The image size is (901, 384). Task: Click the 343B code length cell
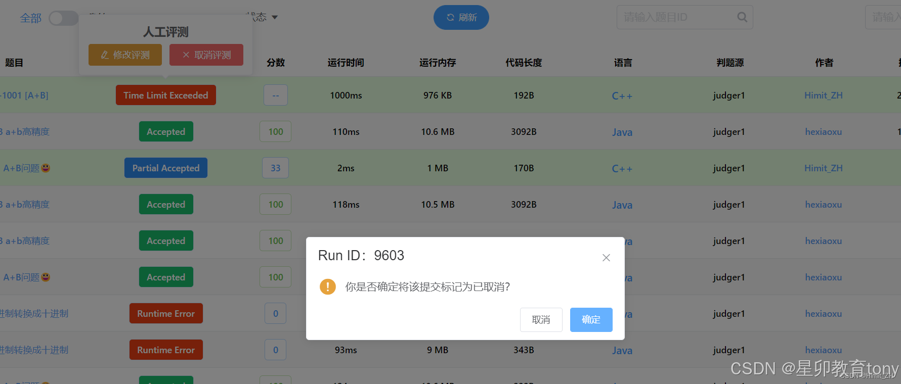point(524,350)
